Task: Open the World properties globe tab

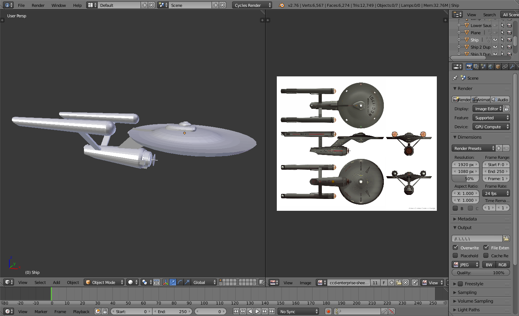Action: 491,67
